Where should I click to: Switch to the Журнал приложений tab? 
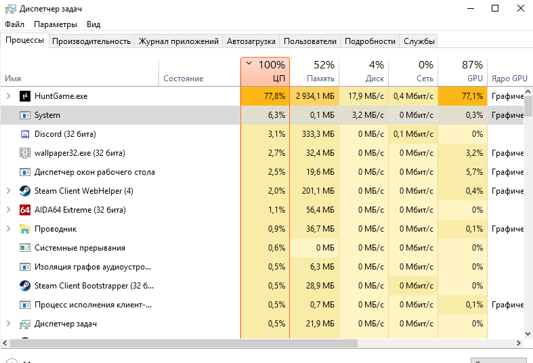click(x=179, y=41)
